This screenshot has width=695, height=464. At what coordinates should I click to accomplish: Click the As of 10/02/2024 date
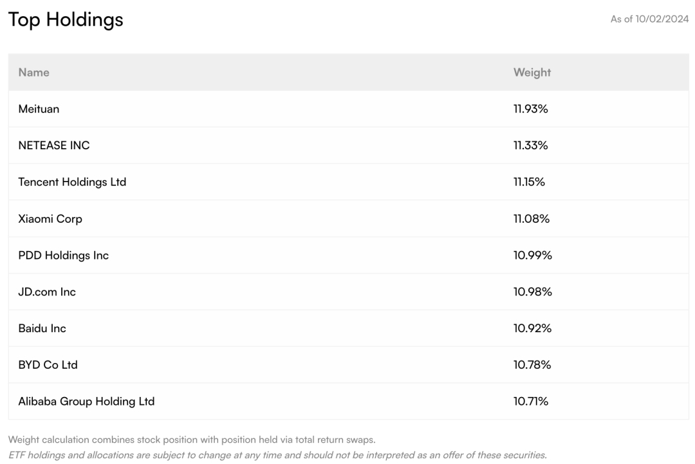tap(649, 19)
